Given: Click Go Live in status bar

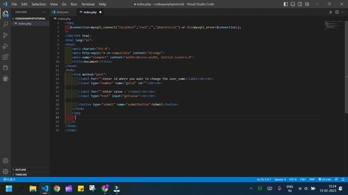Looking at the screenshot, I should pos(325,179).
